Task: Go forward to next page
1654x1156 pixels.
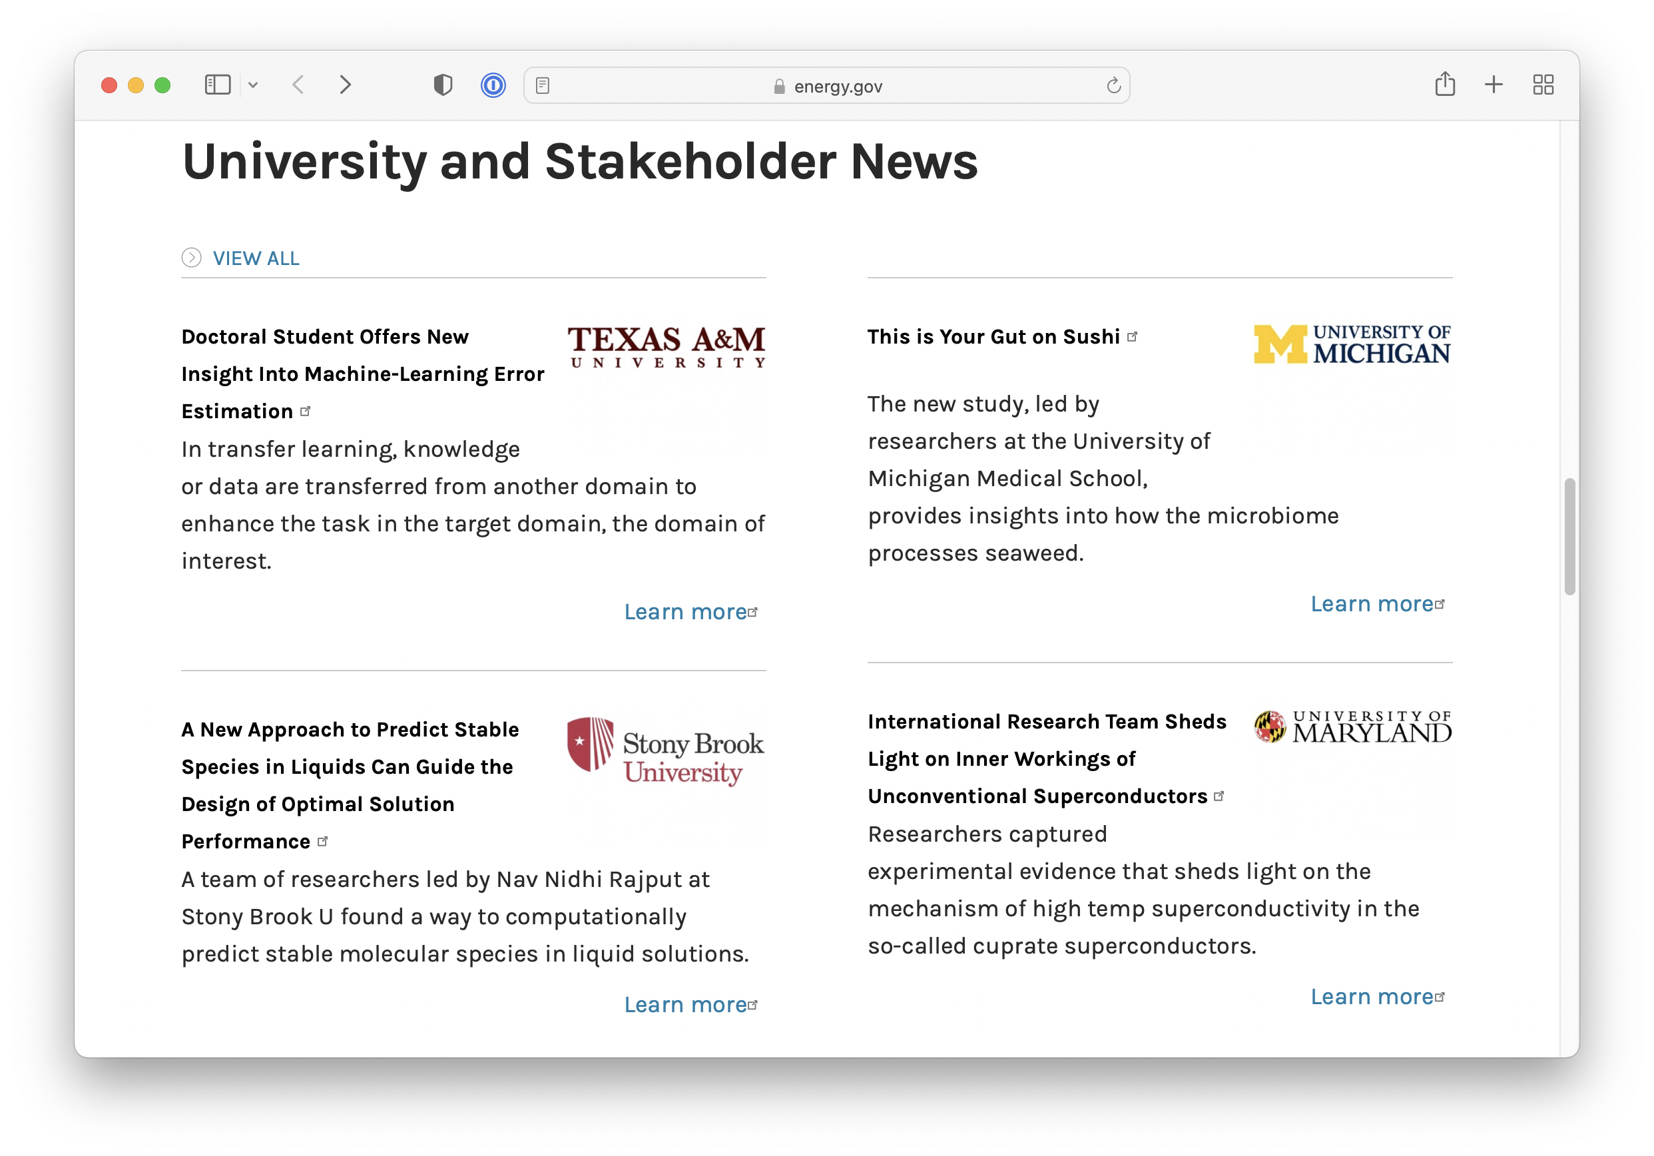Action: (x=346, y=85)
